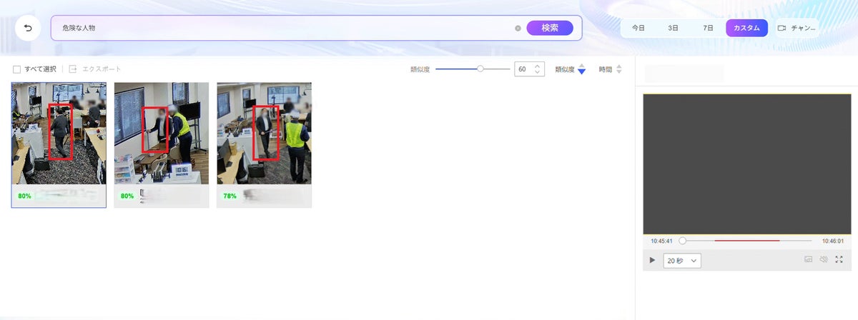Clear the search field text
The image size is (858, 320).
tap(518, 29)
